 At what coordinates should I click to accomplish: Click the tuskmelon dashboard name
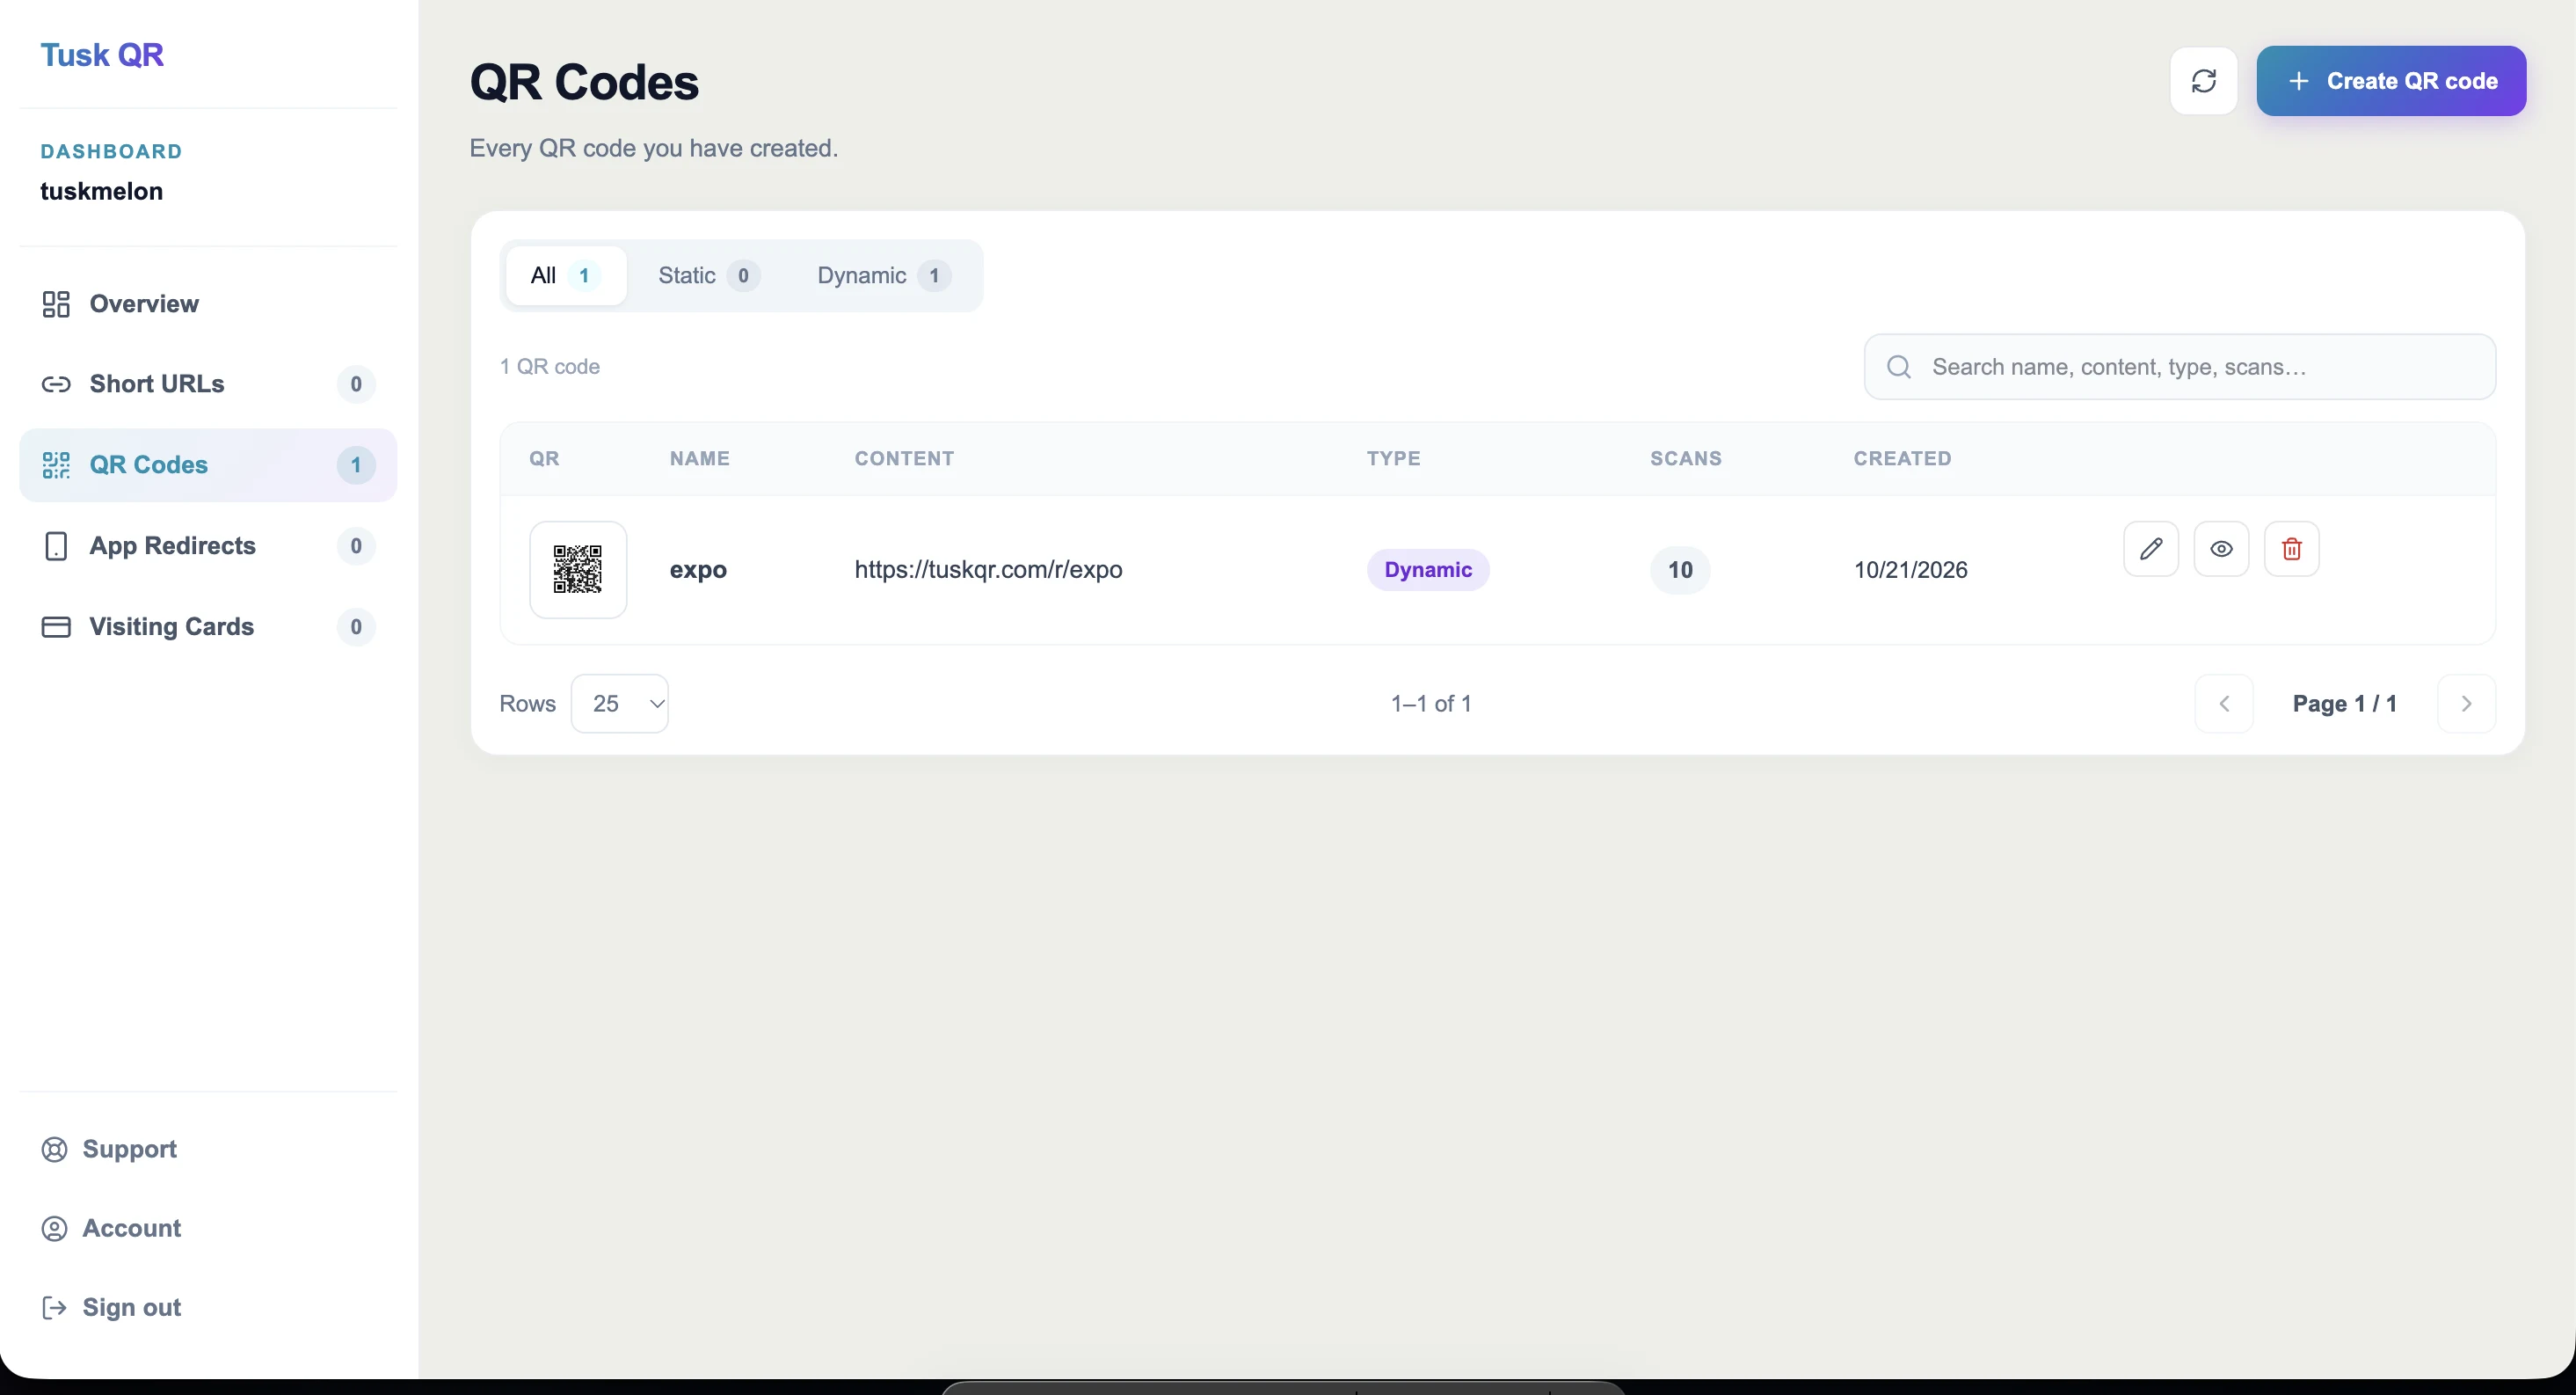101,190
